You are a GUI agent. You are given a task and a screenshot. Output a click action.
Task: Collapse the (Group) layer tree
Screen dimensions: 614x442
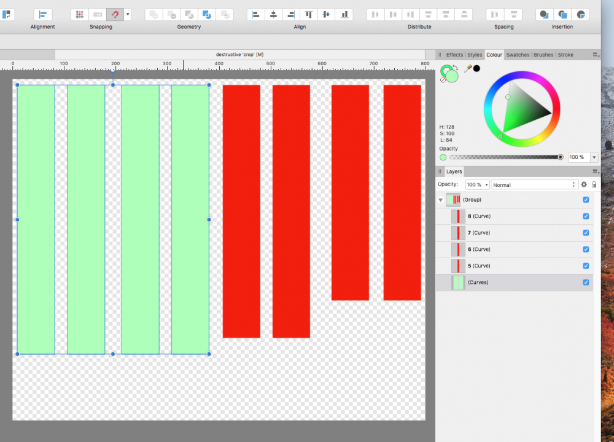pos(440,200)
